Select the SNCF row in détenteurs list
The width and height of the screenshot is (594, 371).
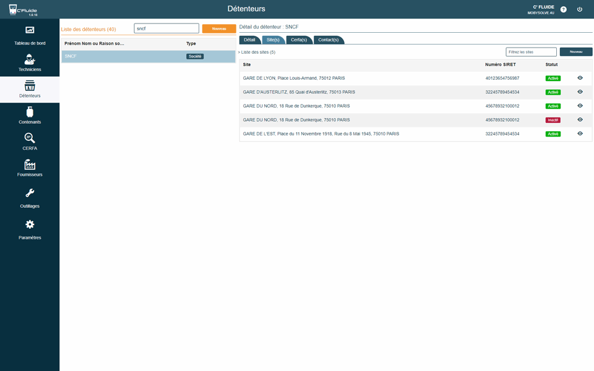coord(148,56)
